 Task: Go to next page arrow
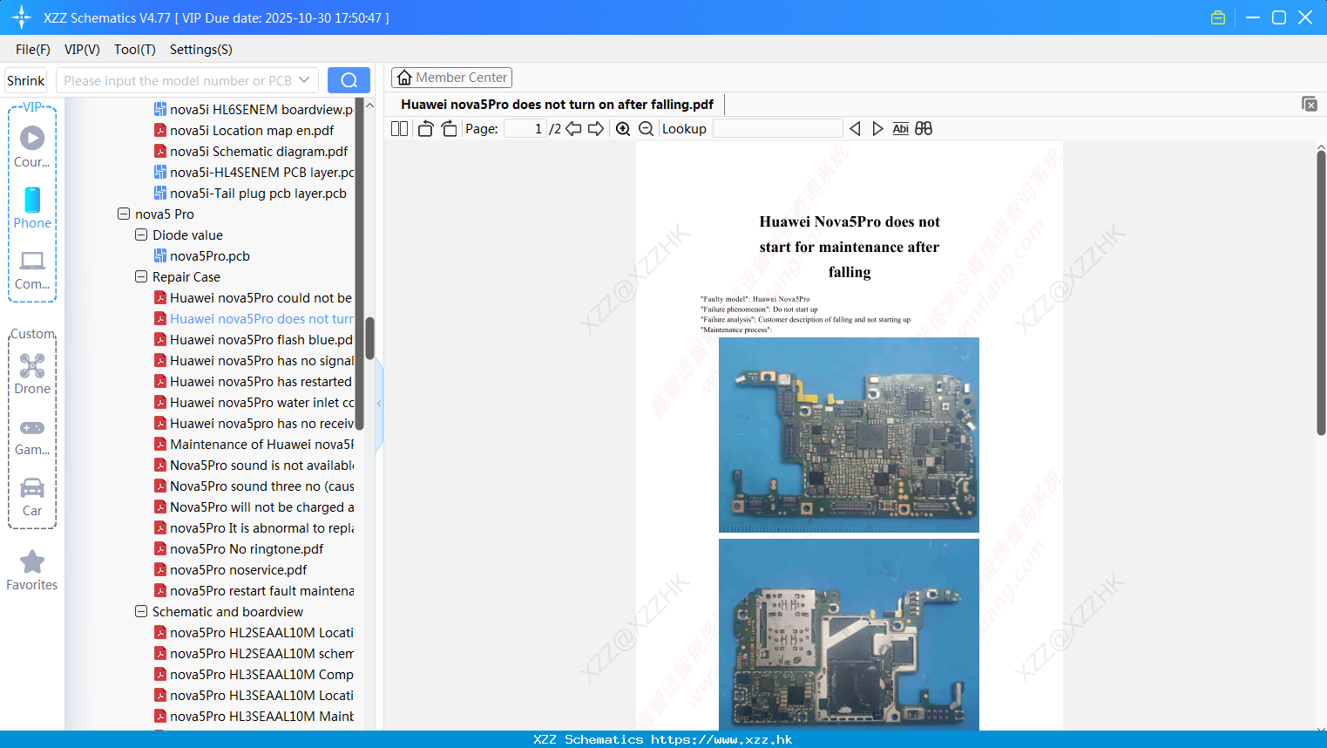pos(596,129)
